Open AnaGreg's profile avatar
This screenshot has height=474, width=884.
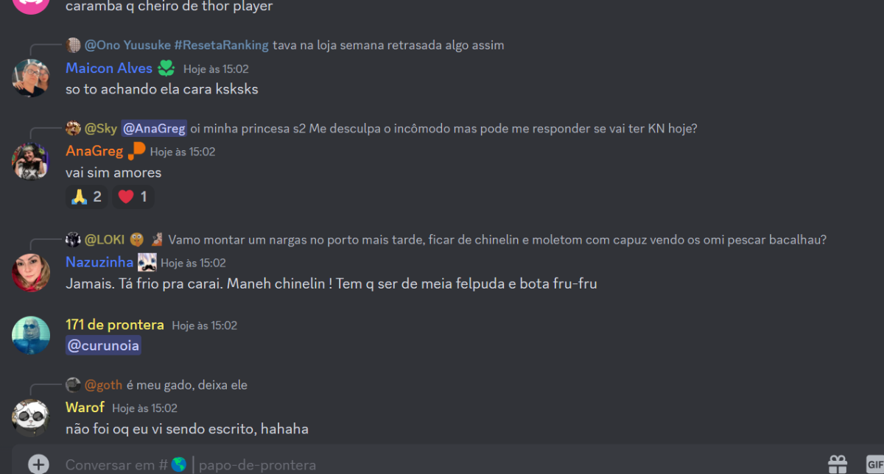coord(31,160)
